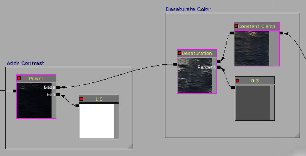Click the Exp label on Power node
306x156 pixels.
51,95
